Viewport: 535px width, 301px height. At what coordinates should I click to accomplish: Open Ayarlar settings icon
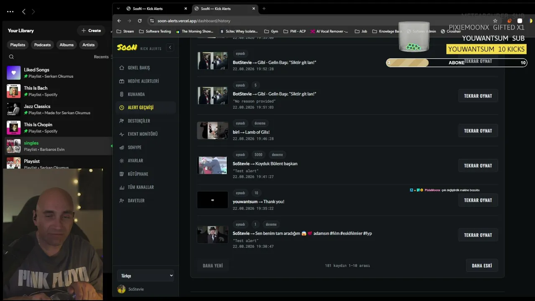(122, 161)
